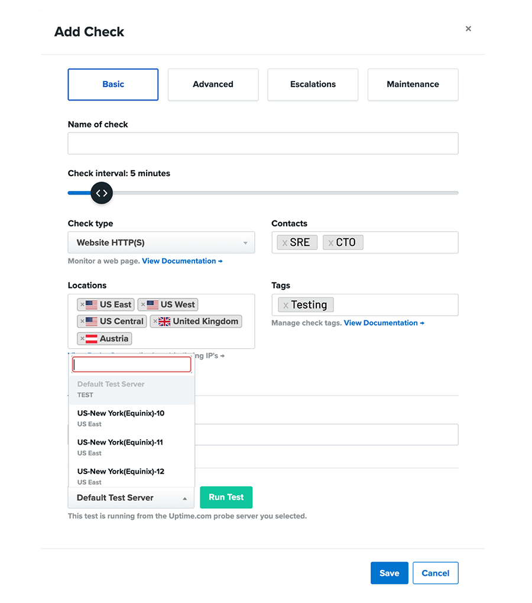Remove the CTO contact

tap(330, 243)
